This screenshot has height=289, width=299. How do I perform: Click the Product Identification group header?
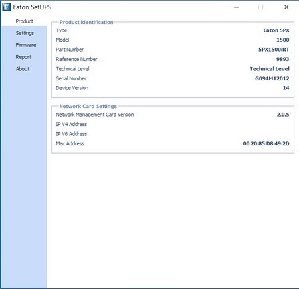click(86, 22)
